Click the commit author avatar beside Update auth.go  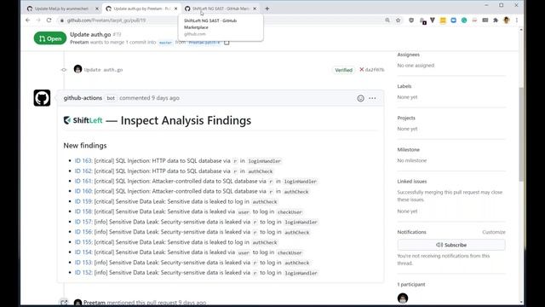(x=77, y=69)
